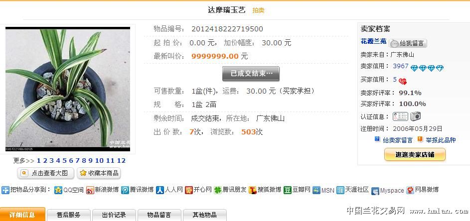Image resolution: width=470 pixels, height=221 pixels.
Task: Click the seller positive rate 99.1%
Action: (410, 93)
